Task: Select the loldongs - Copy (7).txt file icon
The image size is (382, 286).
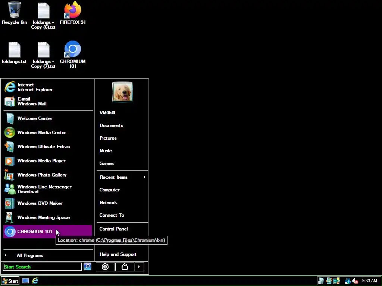Action: click(x=43, y=55)
